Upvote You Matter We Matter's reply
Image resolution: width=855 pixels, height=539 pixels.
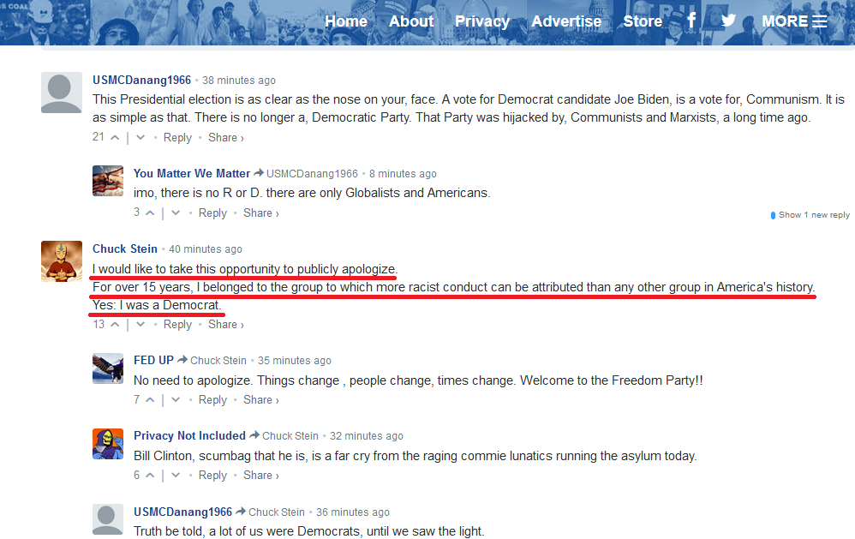tap(150, 213)
